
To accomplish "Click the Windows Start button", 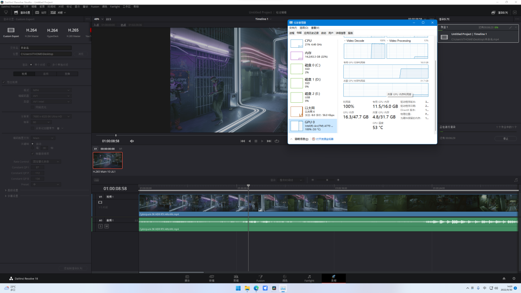I will [x=238, y=288].
